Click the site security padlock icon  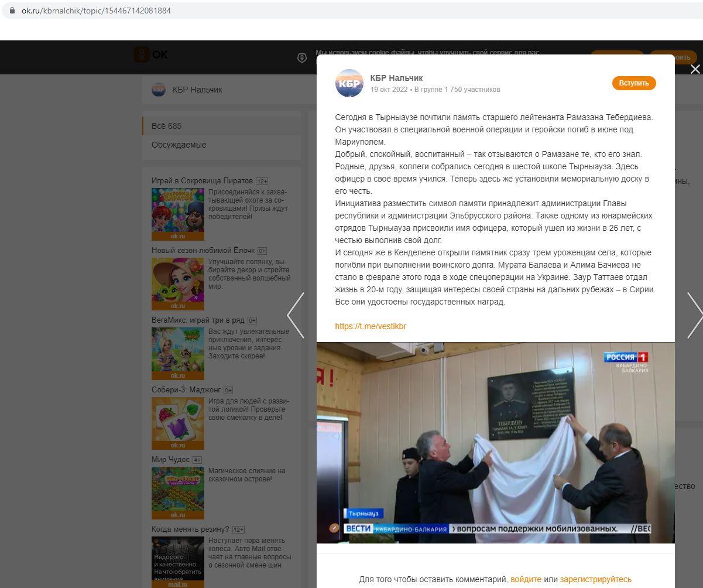point(12,11)
